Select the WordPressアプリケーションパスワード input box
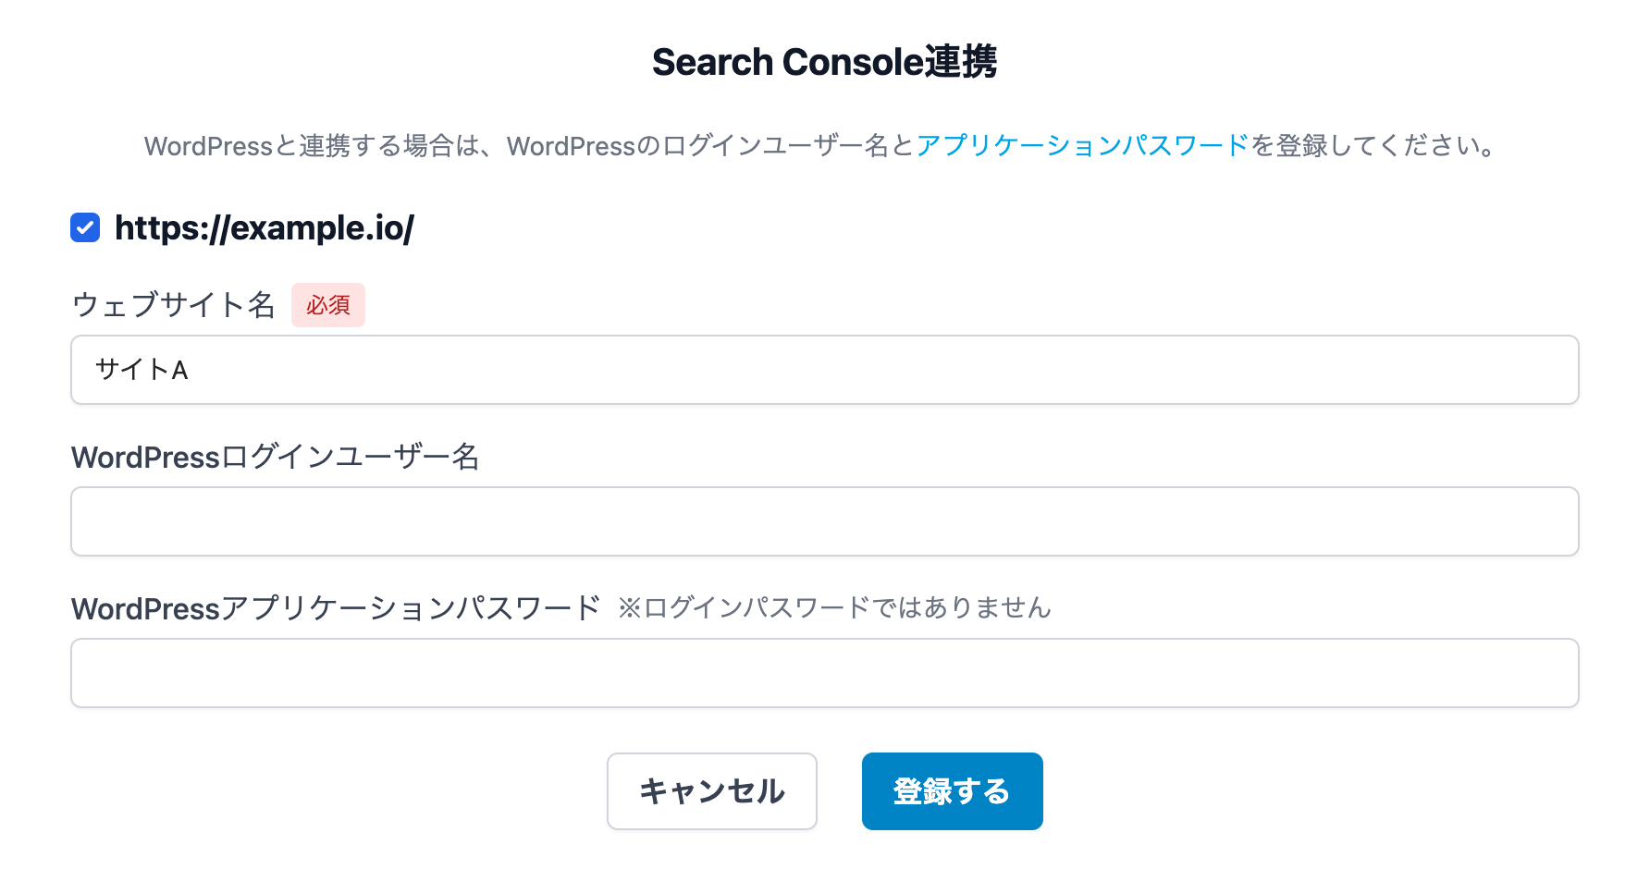 click(x=823, y=673)
